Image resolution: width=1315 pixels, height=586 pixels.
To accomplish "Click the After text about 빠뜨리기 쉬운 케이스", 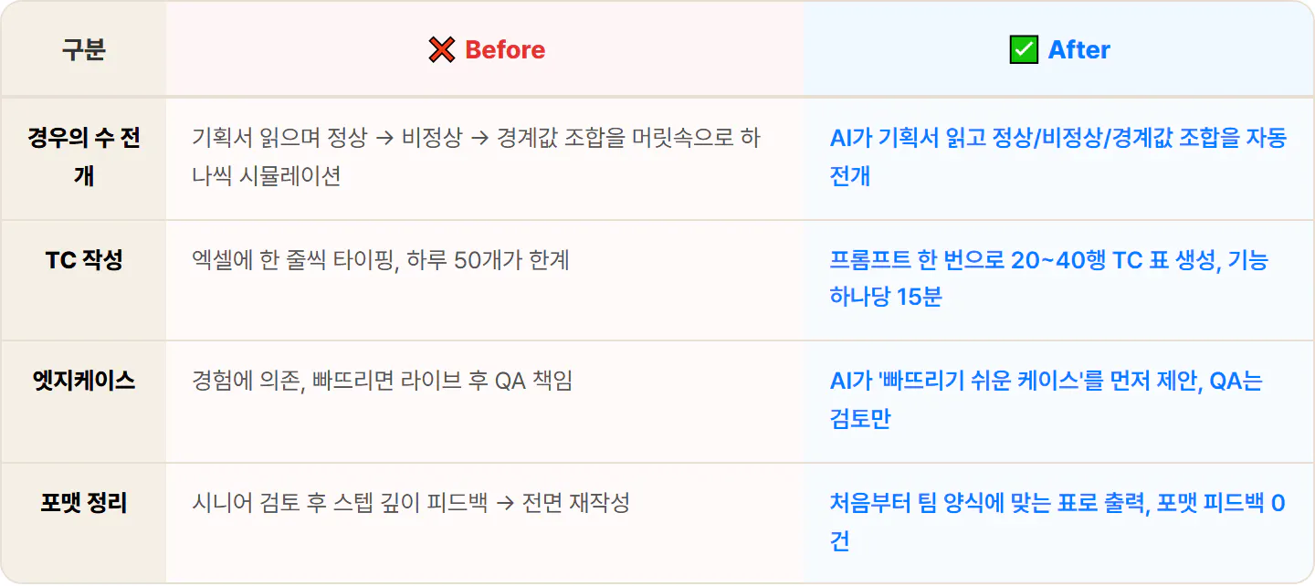I will click(1046, 400).
